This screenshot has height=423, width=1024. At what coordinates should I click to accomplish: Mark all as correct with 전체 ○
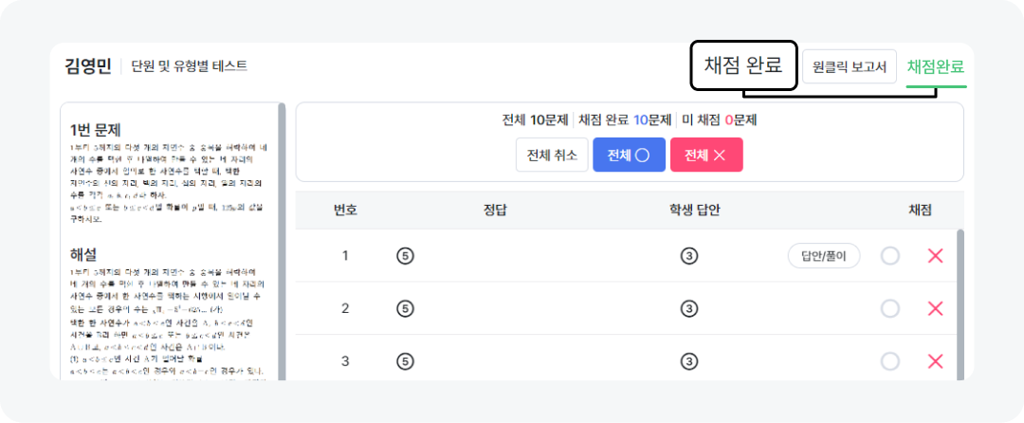click(629, 155)
